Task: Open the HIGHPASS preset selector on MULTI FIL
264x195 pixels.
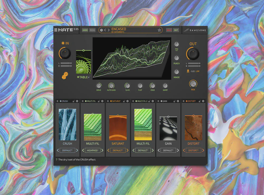Action: coord(93,150)
